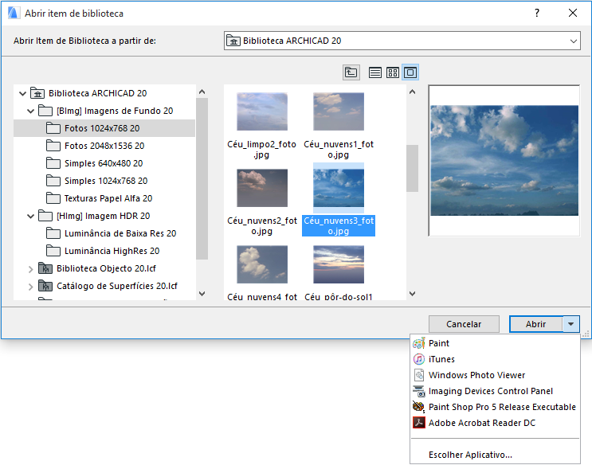The image size is (592, 465).
Task: Click Catálogo de Superfícies 20.lcf library icon
Action: point(45,286)
